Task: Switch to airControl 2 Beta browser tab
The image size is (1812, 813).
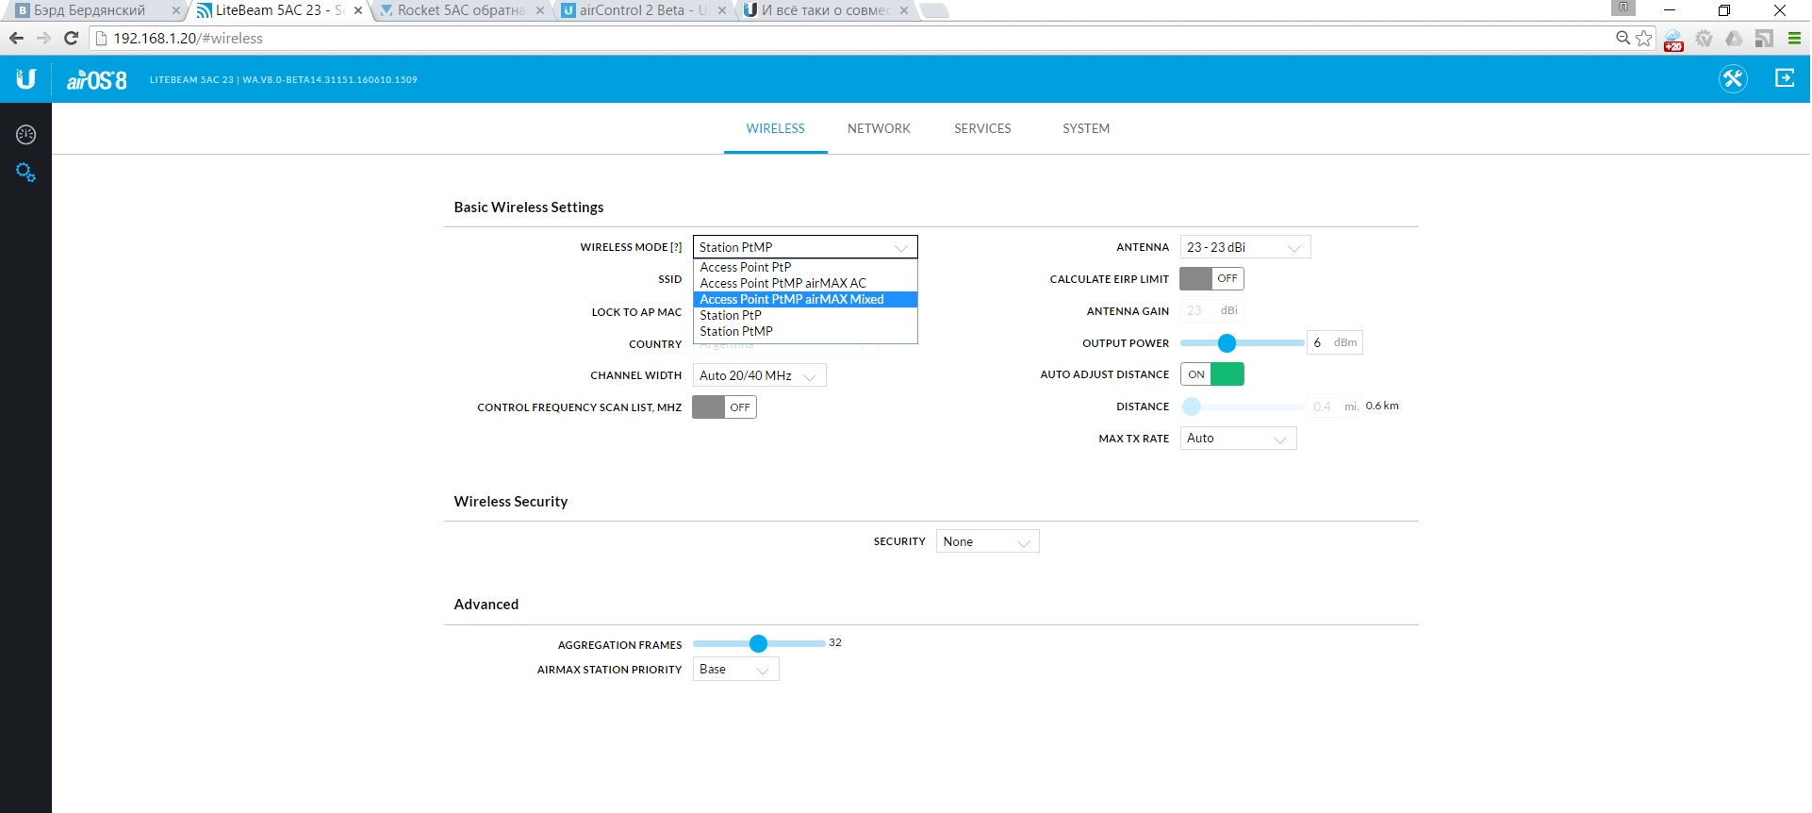Action: (641, 10)
